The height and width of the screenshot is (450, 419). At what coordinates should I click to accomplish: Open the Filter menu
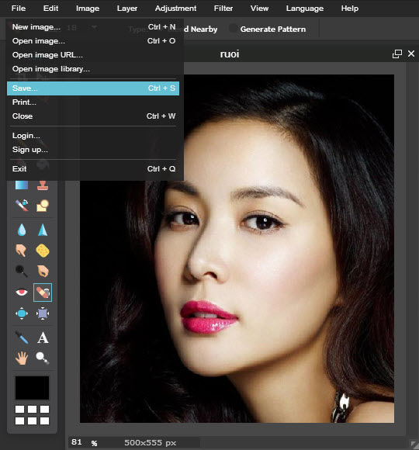pyautogui.click(x=223, y=9)
